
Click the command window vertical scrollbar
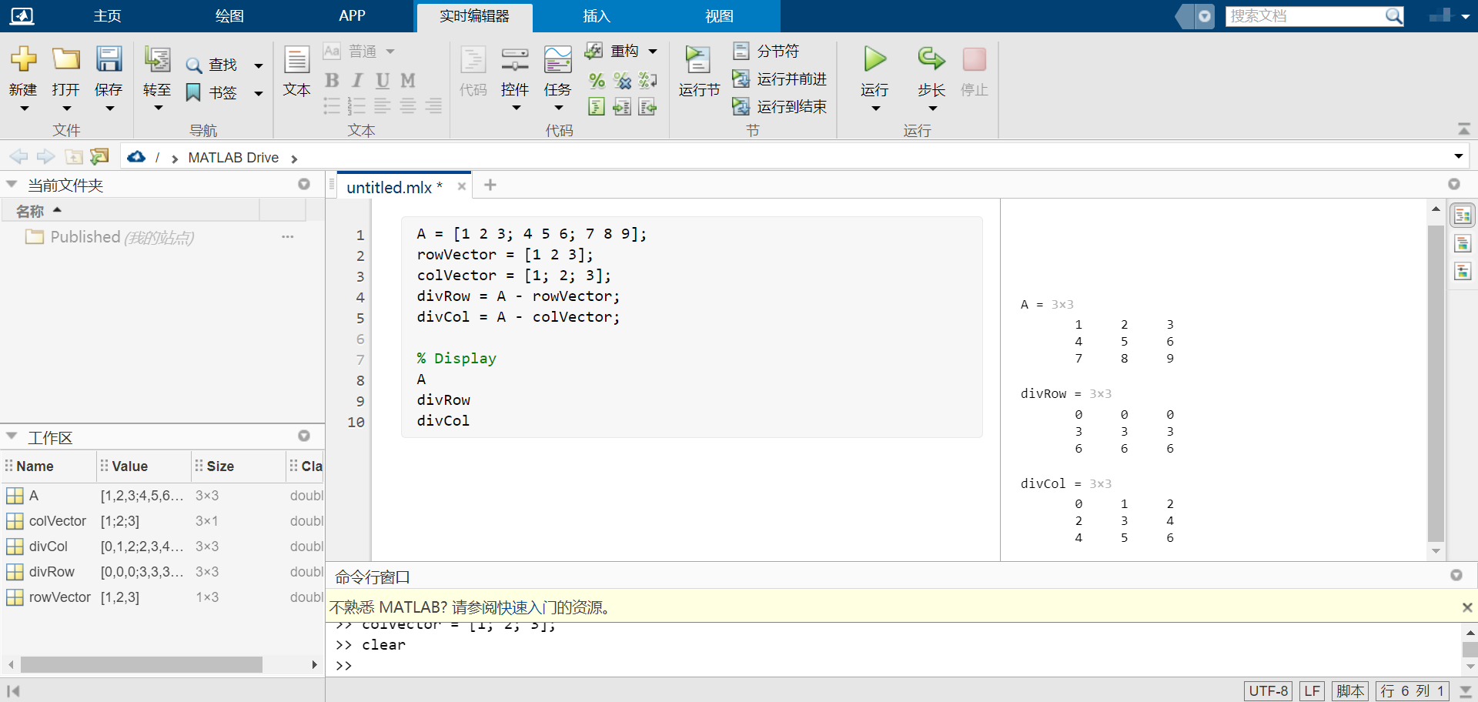1470,649
